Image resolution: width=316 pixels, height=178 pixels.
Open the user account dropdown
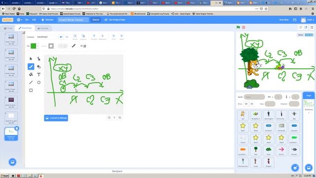tap(308, 20)
